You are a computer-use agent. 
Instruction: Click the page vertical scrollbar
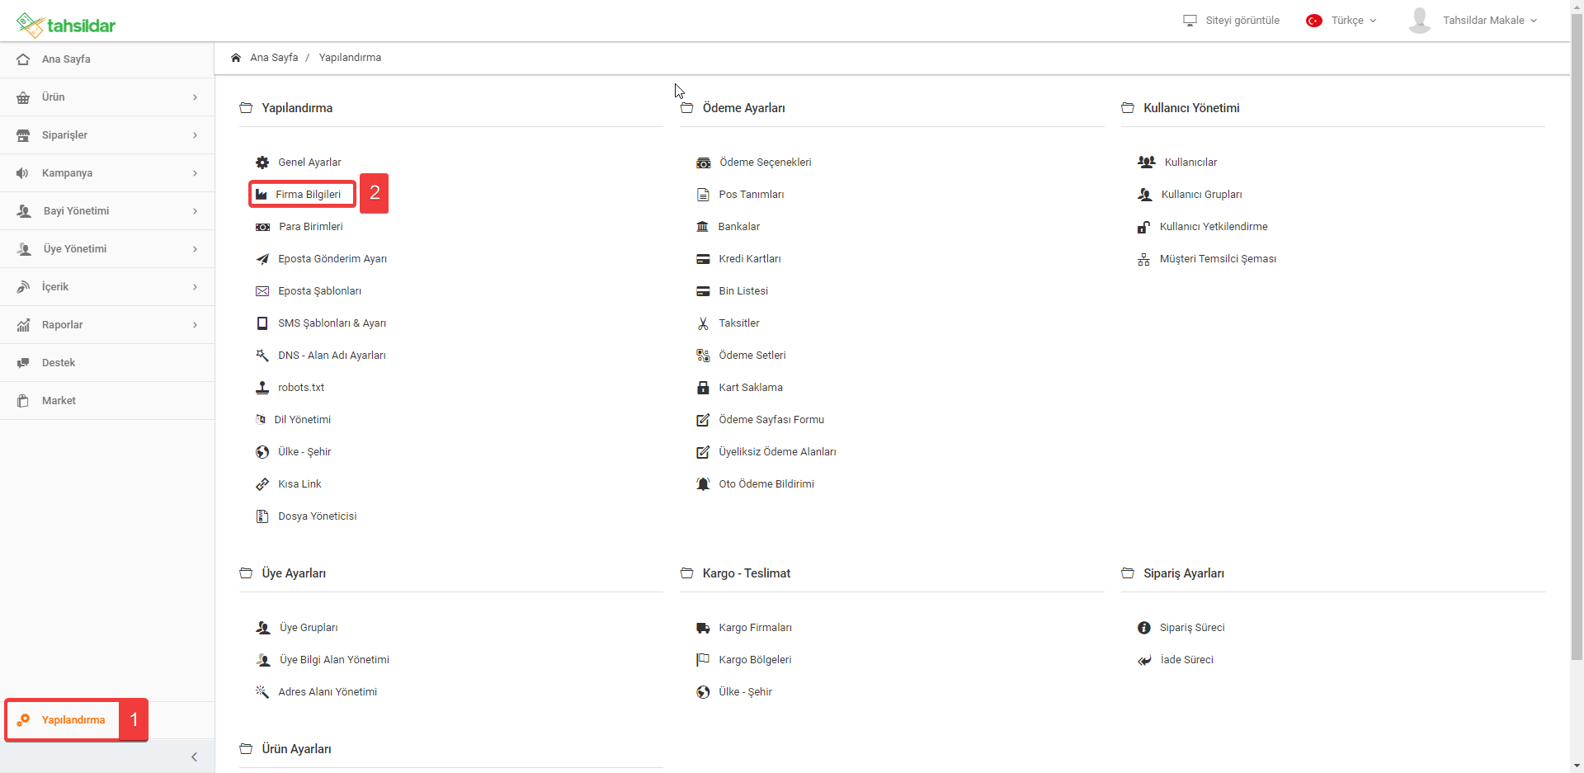coord(1577,336)
